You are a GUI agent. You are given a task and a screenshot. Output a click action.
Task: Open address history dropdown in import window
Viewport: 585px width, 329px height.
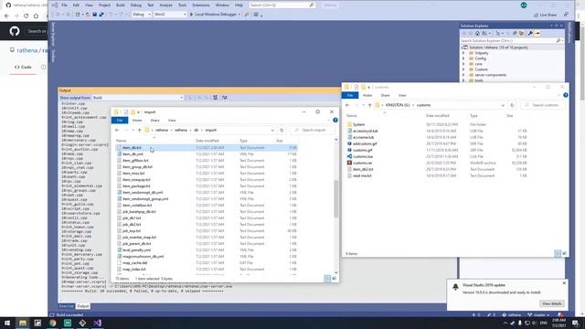[x=272, y=130]
